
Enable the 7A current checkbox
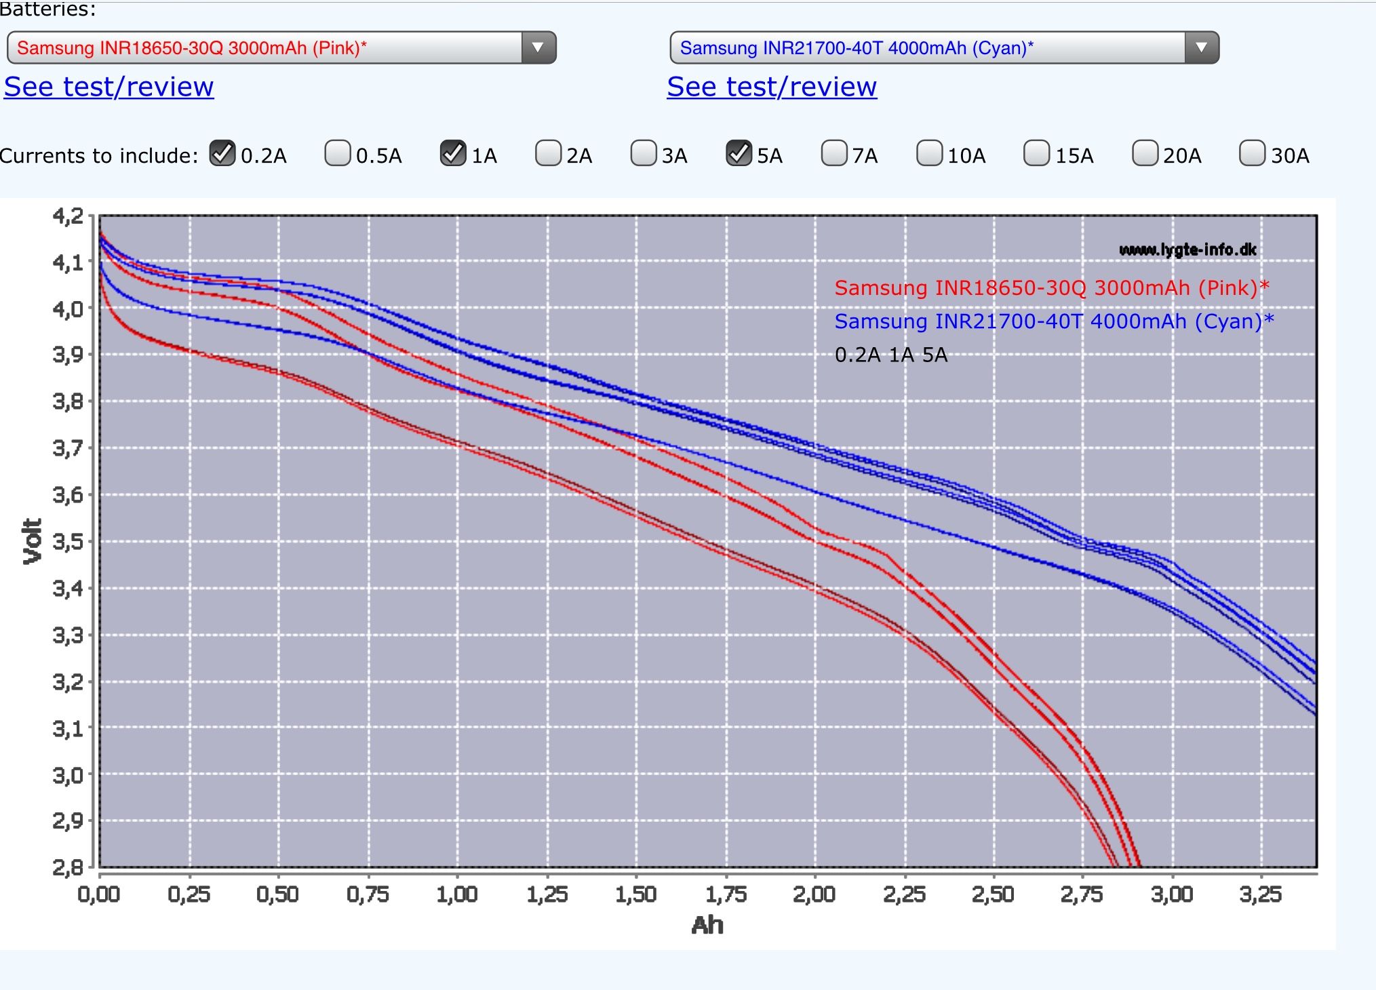[x=834, y=153]
